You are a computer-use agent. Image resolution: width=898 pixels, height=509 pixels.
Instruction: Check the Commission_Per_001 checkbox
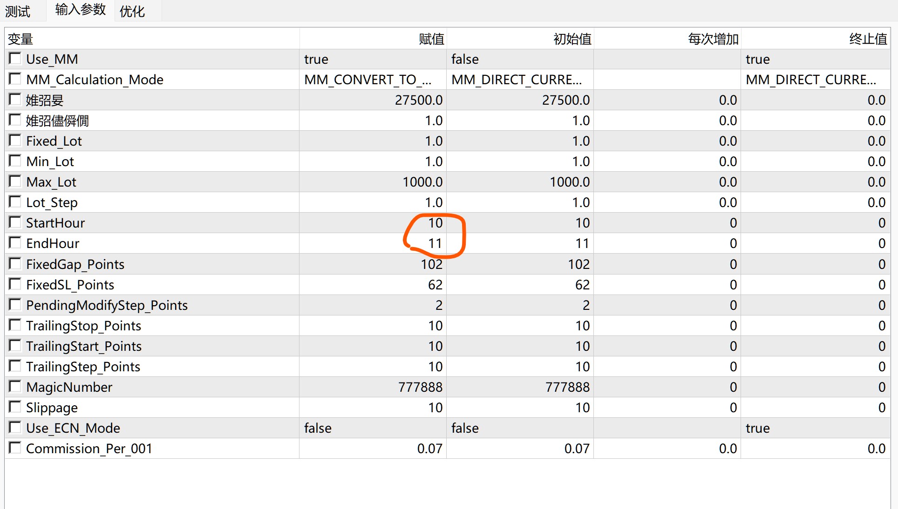click(x=15, y=448)
